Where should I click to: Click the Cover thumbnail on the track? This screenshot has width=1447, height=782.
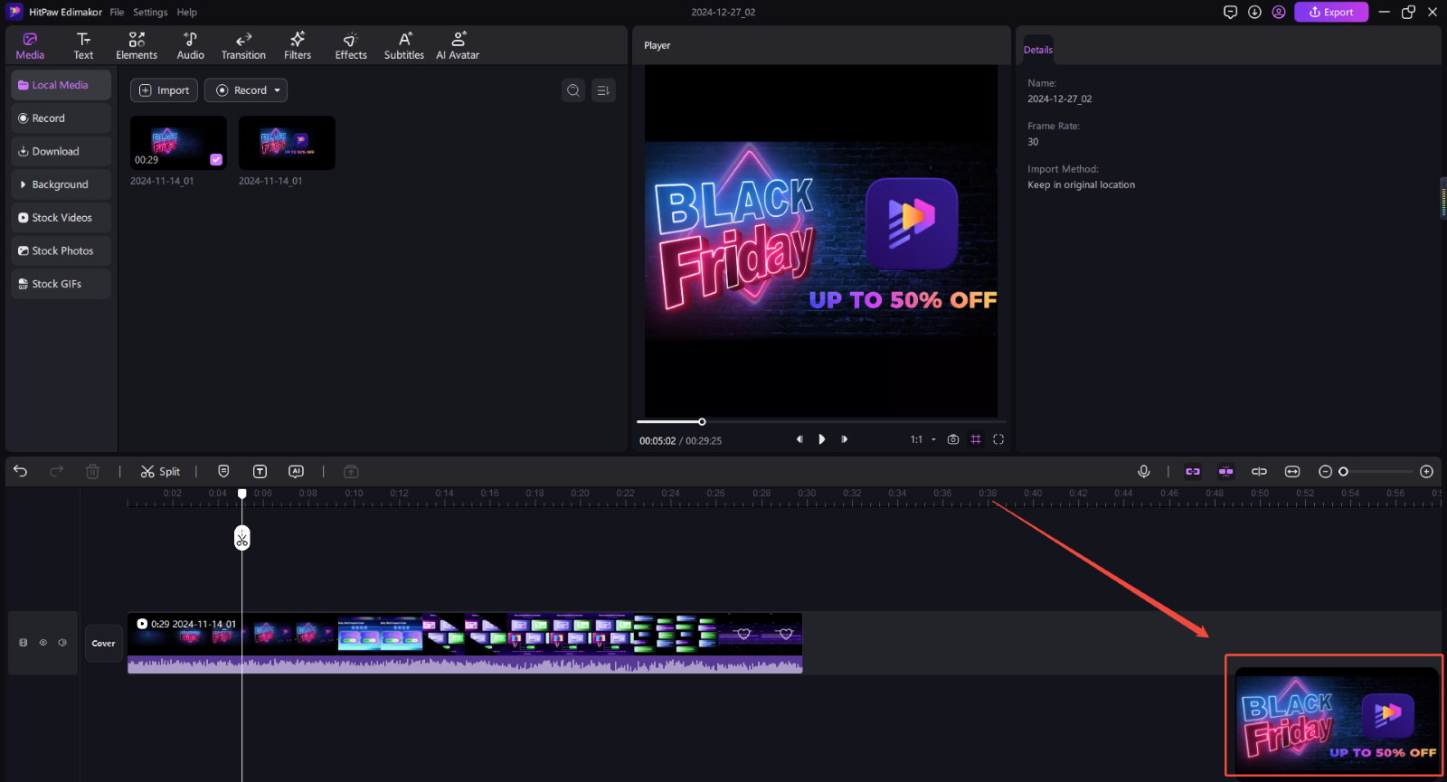point(104,644)
